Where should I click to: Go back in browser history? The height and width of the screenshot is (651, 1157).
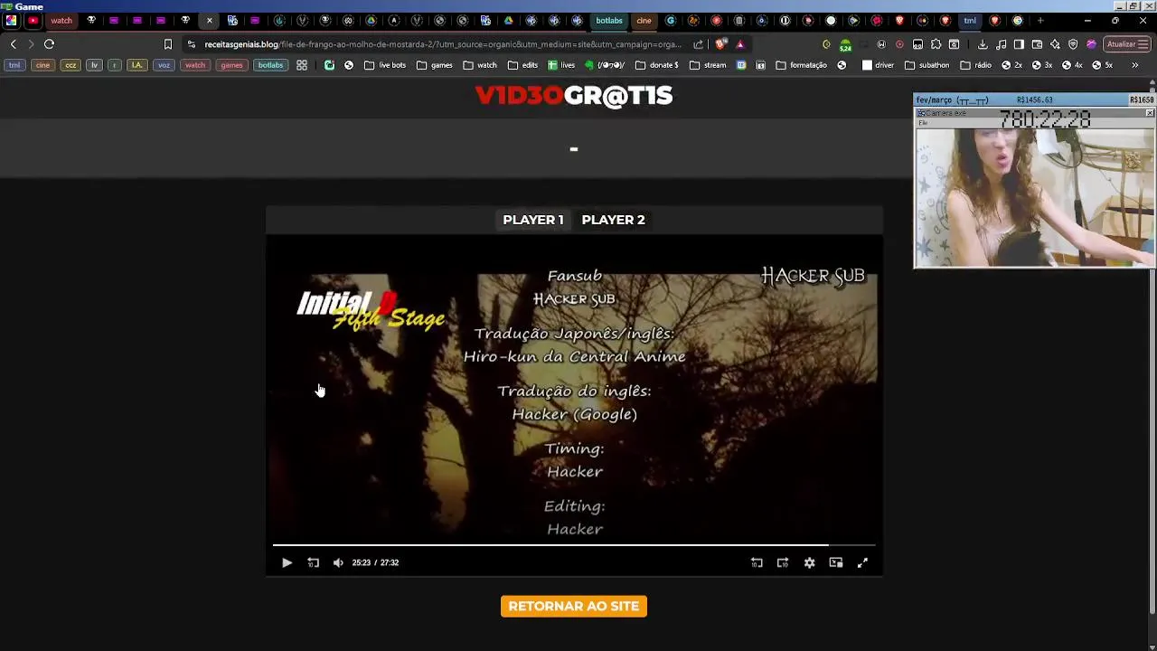point(13,44)
